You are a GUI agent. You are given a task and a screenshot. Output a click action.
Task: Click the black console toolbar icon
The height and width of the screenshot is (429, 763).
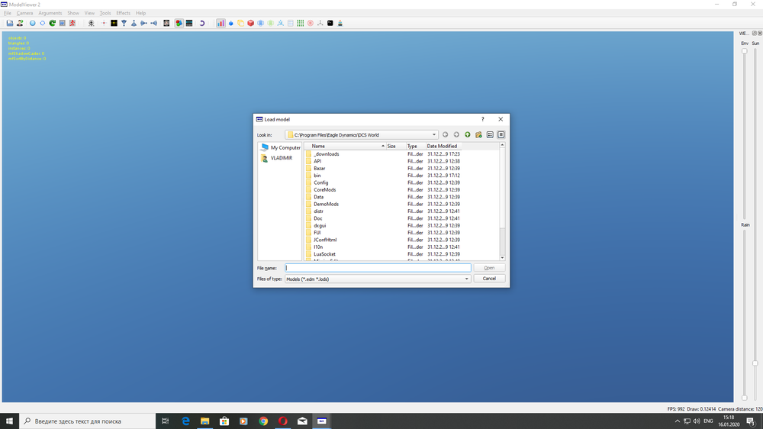click(x=330, y=23)
